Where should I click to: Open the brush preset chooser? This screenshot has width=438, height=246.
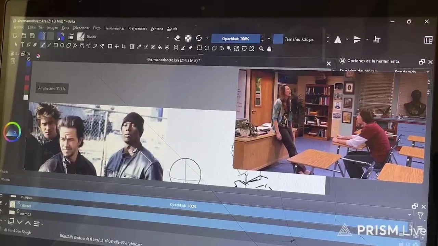tap(80, 37)
